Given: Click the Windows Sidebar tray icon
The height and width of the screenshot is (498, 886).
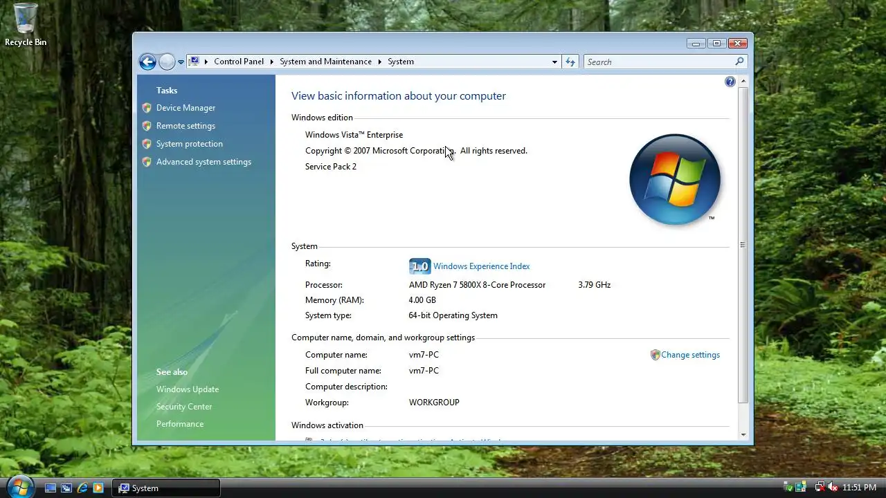Looking at the screenshot, I should pos(801,488).
